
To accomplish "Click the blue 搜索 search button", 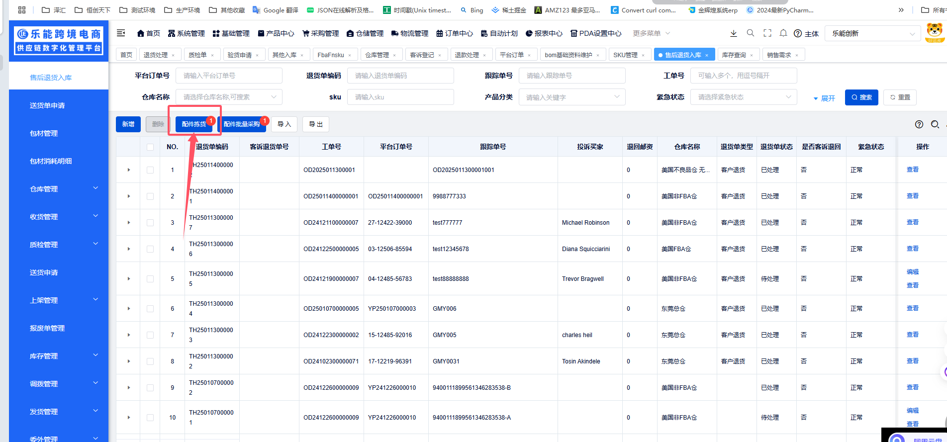I will 861,97.
